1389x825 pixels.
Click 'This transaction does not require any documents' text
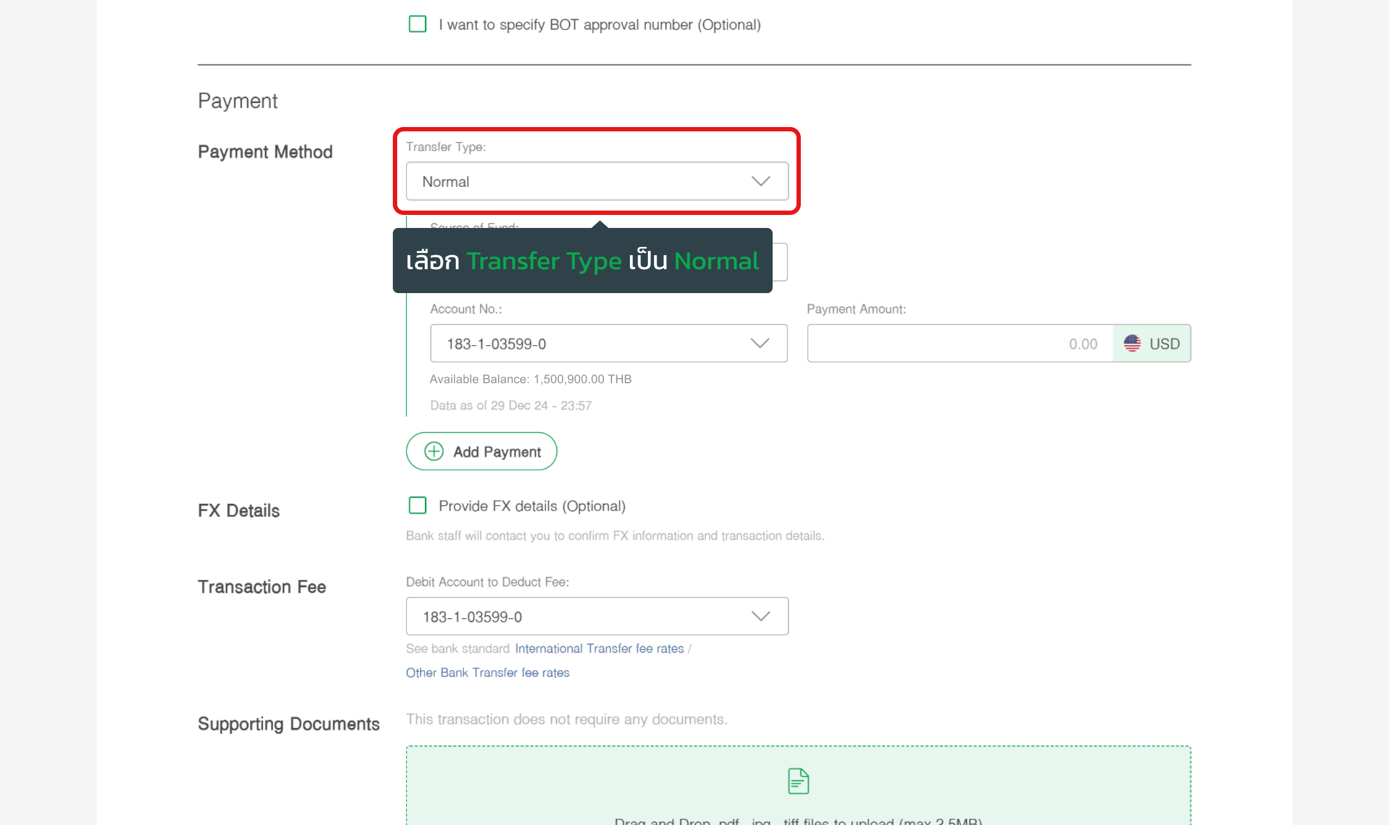[x=566, y=719]
